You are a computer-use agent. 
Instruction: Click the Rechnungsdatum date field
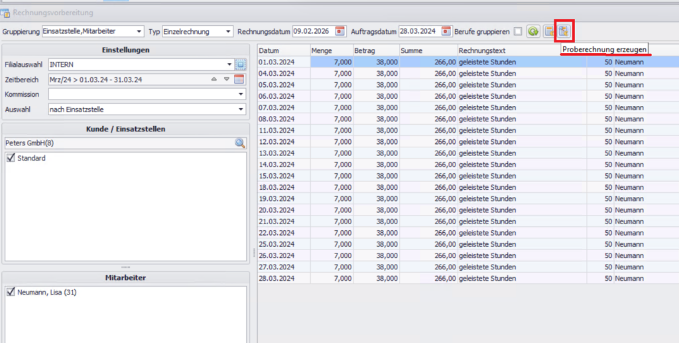[312, 31]
